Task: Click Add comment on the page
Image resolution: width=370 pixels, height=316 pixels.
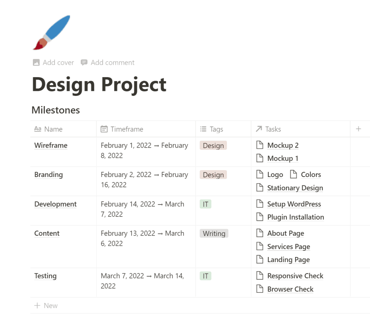Action: (x=112, y=62)
